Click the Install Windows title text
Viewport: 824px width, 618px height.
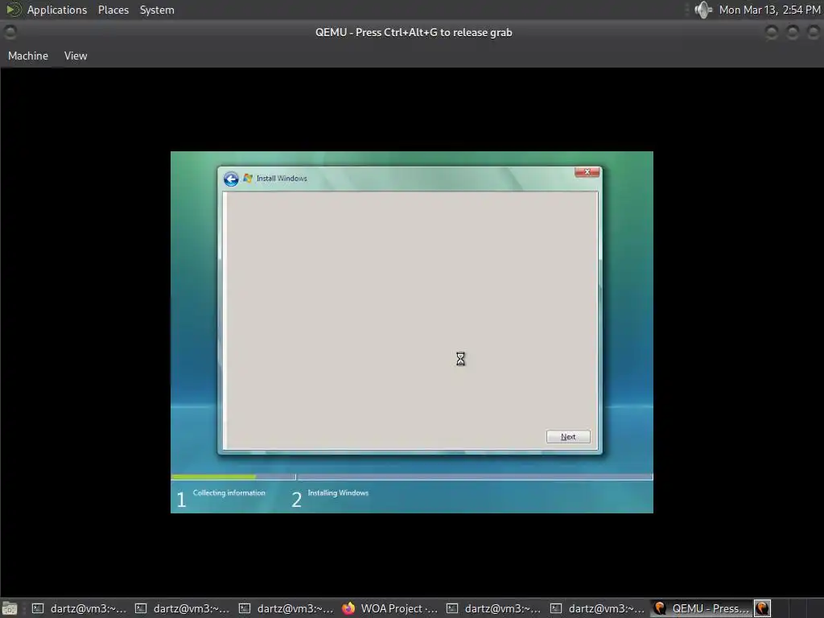282,179
